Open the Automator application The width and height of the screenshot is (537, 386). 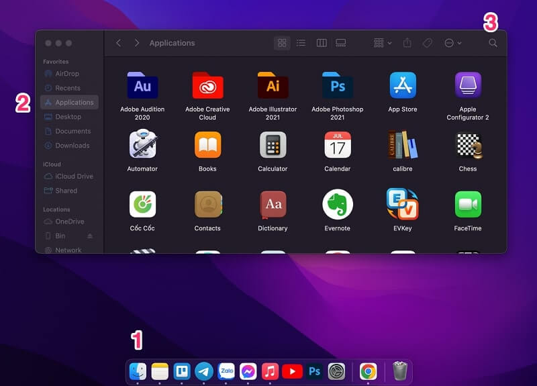click(x=142, y=145)
